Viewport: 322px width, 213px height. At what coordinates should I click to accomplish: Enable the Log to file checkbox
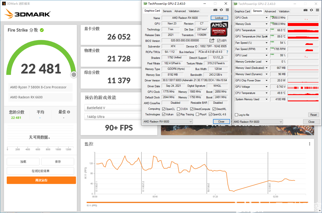[x=236, y=115]
